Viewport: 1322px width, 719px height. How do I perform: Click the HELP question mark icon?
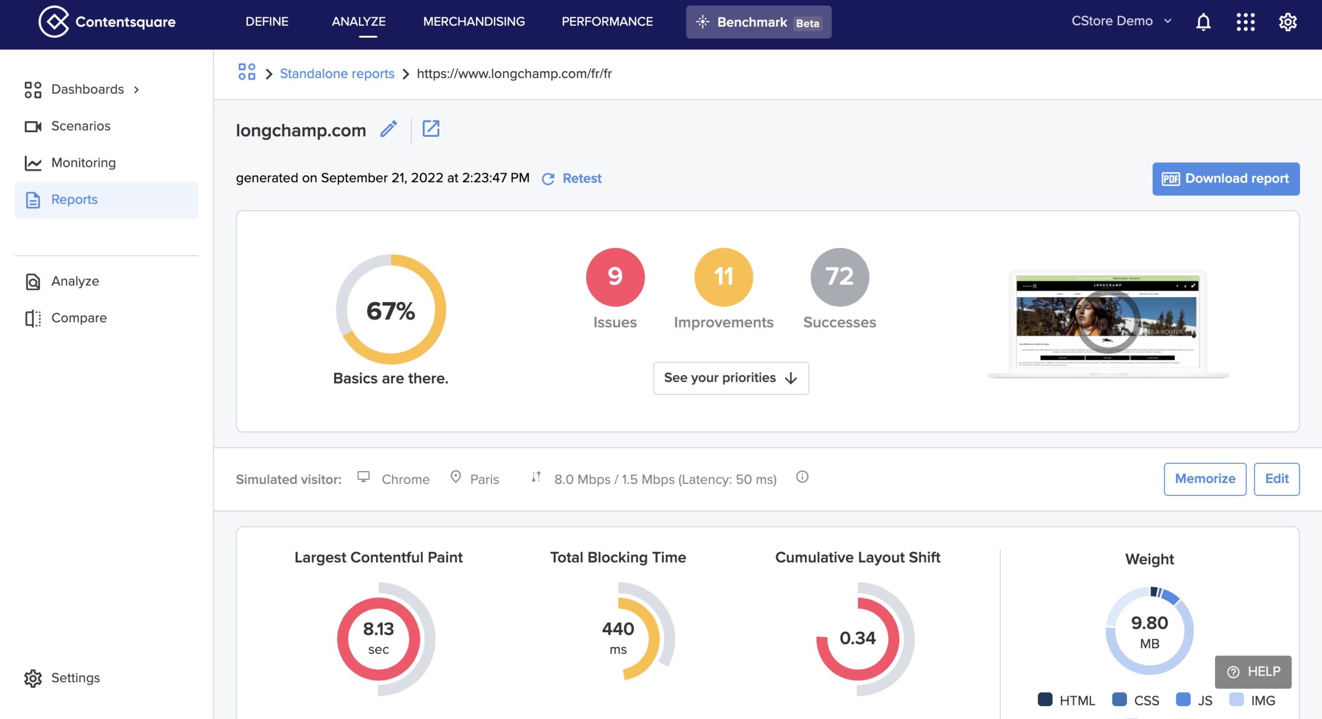pos(1233,672)
